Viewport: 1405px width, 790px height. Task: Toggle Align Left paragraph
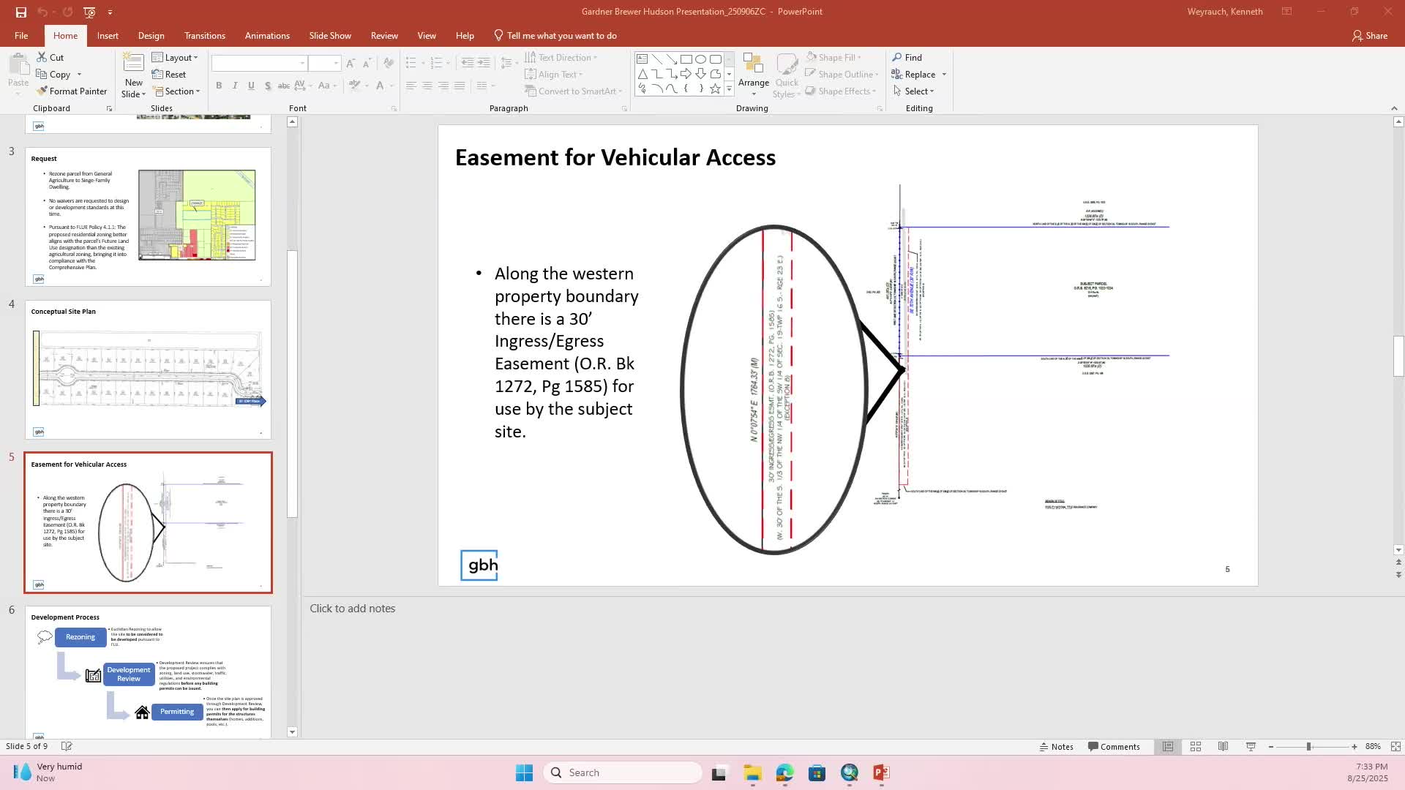pyautogui.click(x=411, y=86)
